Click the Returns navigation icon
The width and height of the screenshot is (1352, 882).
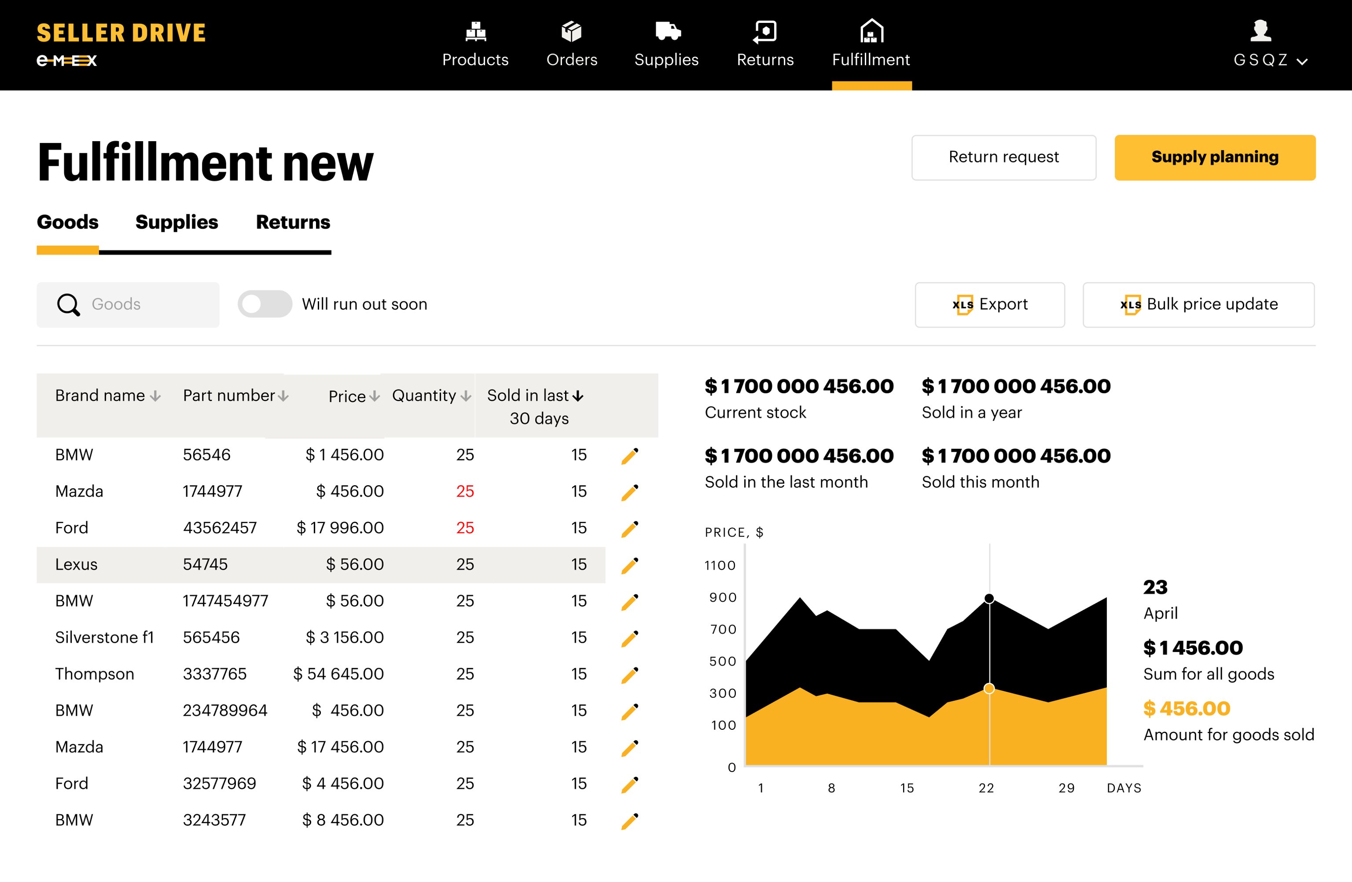[764, 32]
